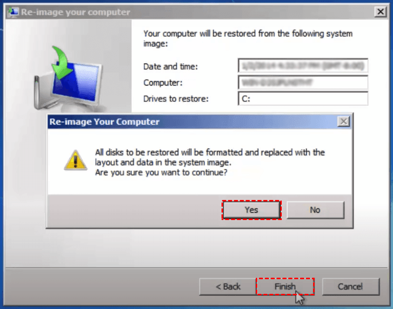Screen dimensions: 393x309
Task: Choose No in the confirmation dialog
Action: pyautogui.click(x=315, y=210)
